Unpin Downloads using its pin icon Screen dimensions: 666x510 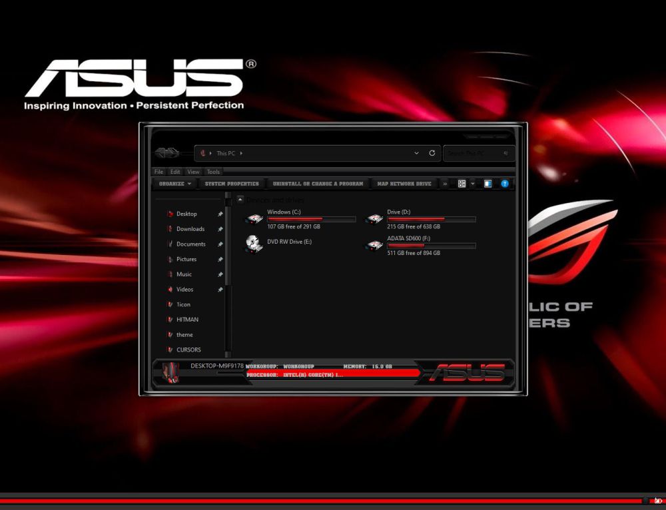220,229
